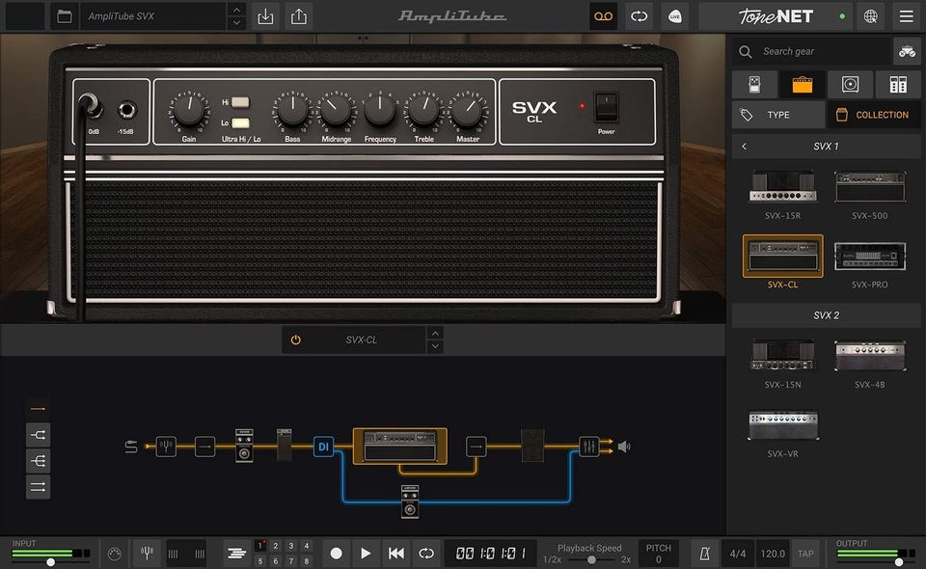Viewport: 926px width, 569px height.
Task: Select the cabinet category icon
Action: [x=850, y=85]
